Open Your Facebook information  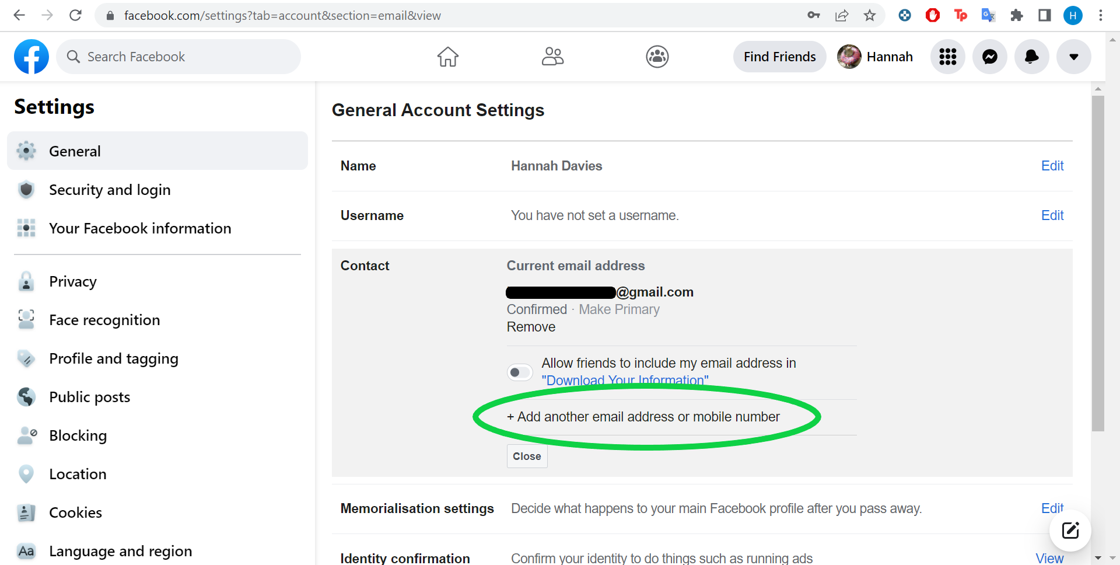click(157, 228)
